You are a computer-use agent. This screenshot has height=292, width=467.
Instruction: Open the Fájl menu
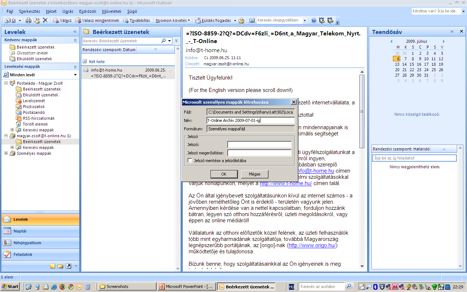10,11
